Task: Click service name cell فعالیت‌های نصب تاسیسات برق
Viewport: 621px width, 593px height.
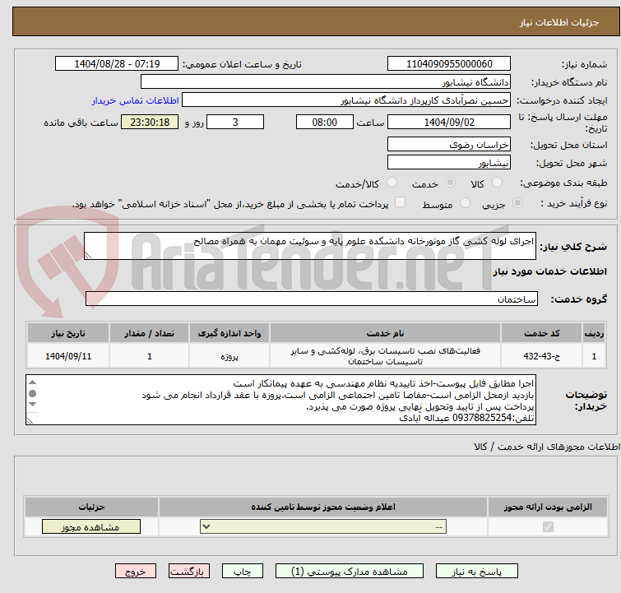Action: (385, 356)
